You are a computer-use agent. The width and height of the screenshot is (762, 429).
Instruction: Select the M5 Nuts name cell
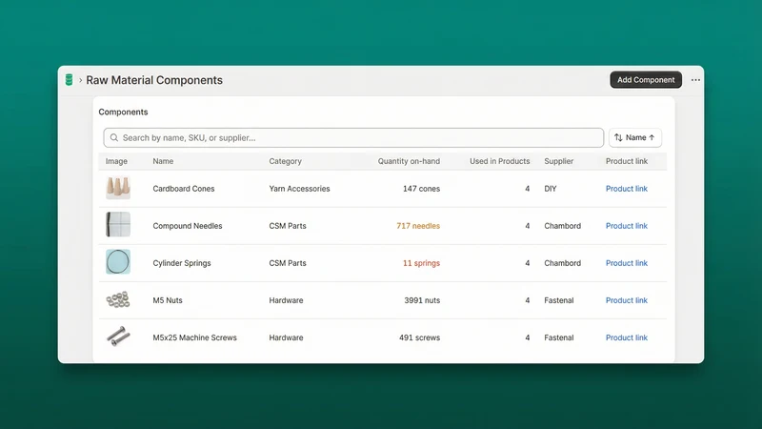[168, 300]
